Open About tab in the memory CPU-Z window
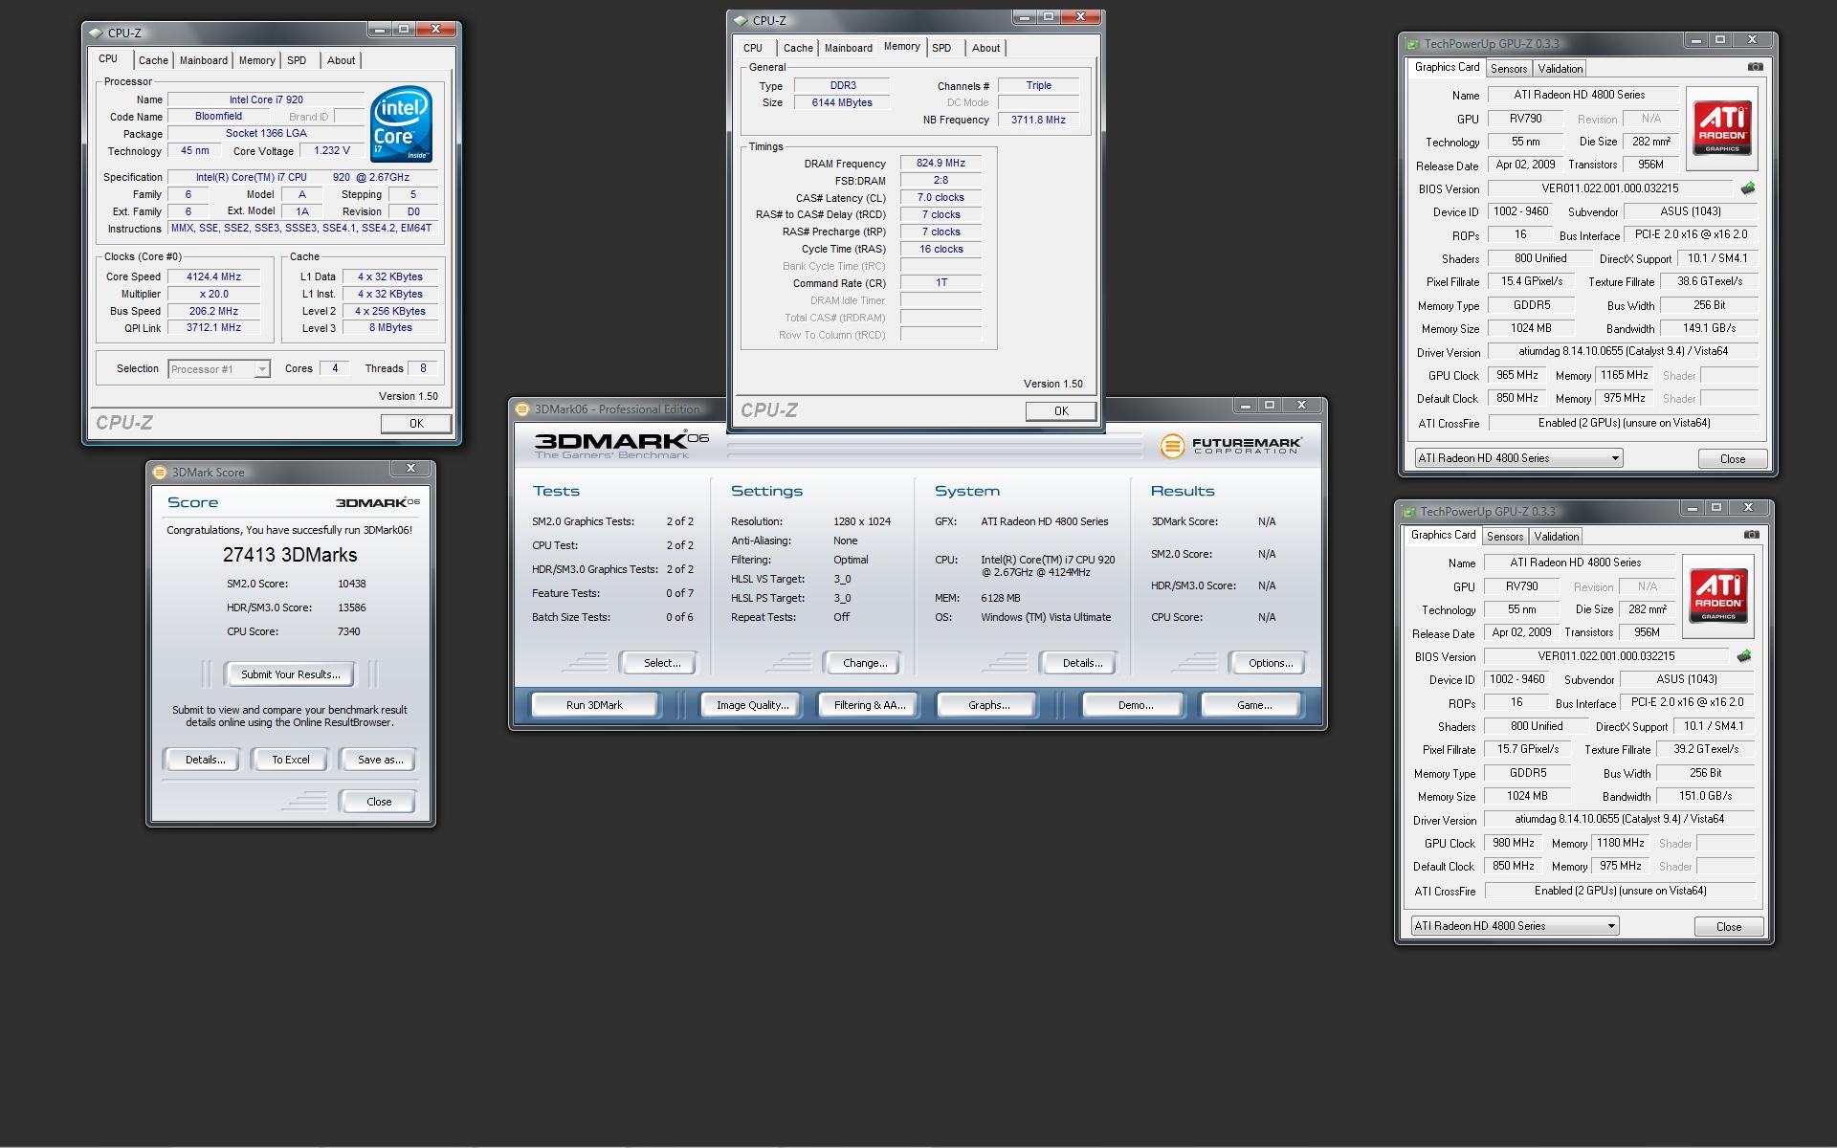 point(985,48)
